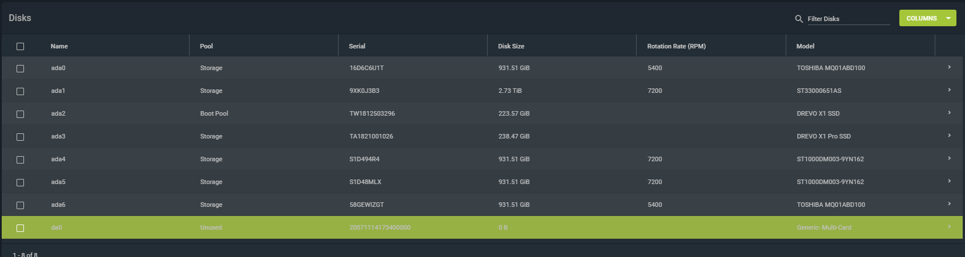Click serial 58GEWIZGT

click(365, 205)
